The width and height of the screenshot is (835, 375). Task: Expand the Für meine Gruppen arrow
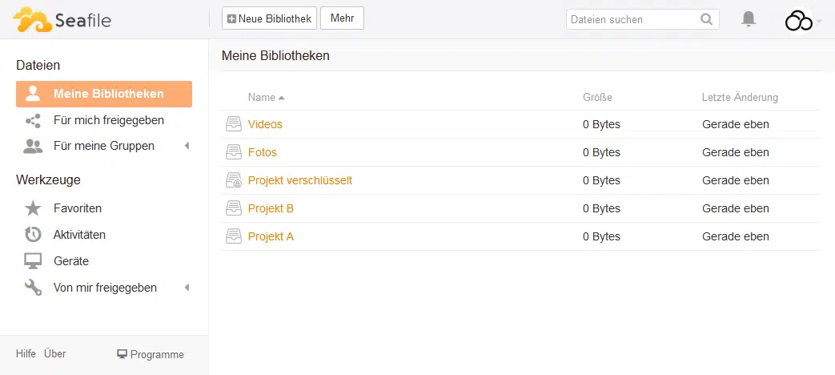point(187,146)
